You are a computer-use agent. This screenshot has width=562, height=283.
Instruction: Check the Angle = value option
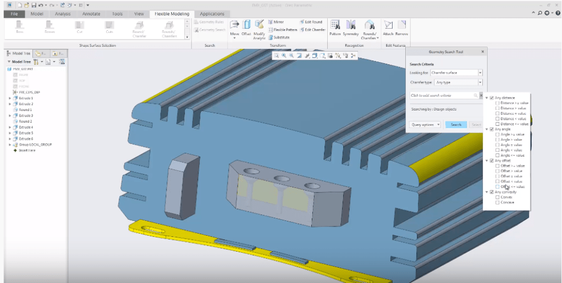click(498, 145)
